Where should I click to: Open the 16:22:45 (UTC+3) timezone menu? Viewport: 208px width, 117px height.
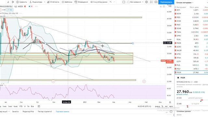[144, 106]
